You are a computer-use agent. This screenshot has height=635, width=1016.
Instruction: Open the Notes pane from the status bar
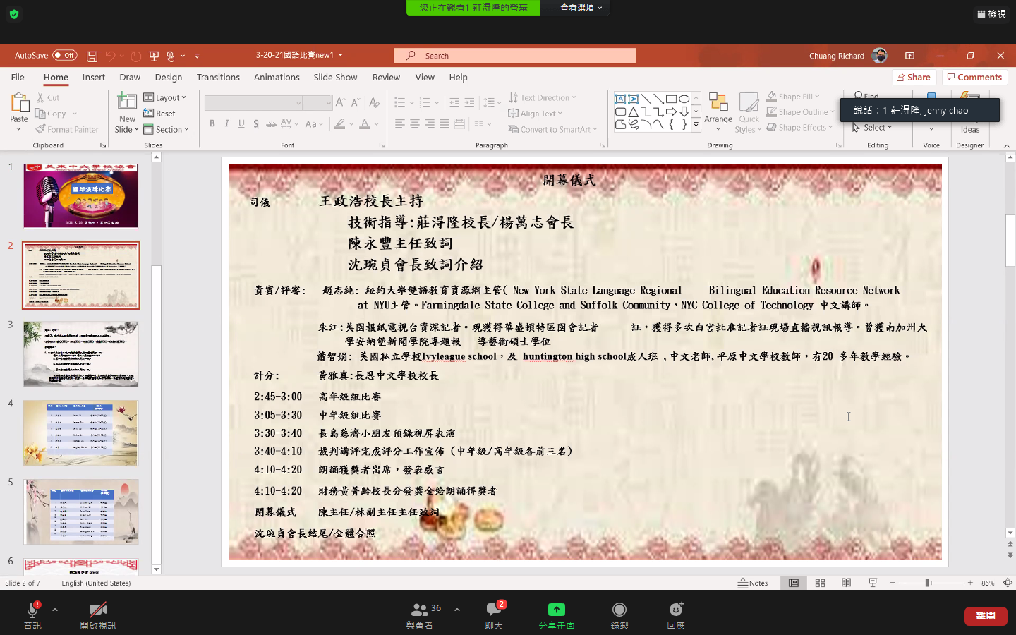point(751,583)
